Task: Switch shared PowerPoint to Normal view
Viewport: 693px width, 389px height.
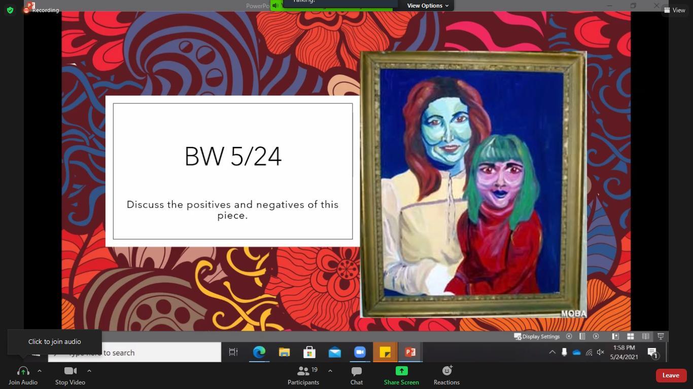Action: [x=615, y=336]
